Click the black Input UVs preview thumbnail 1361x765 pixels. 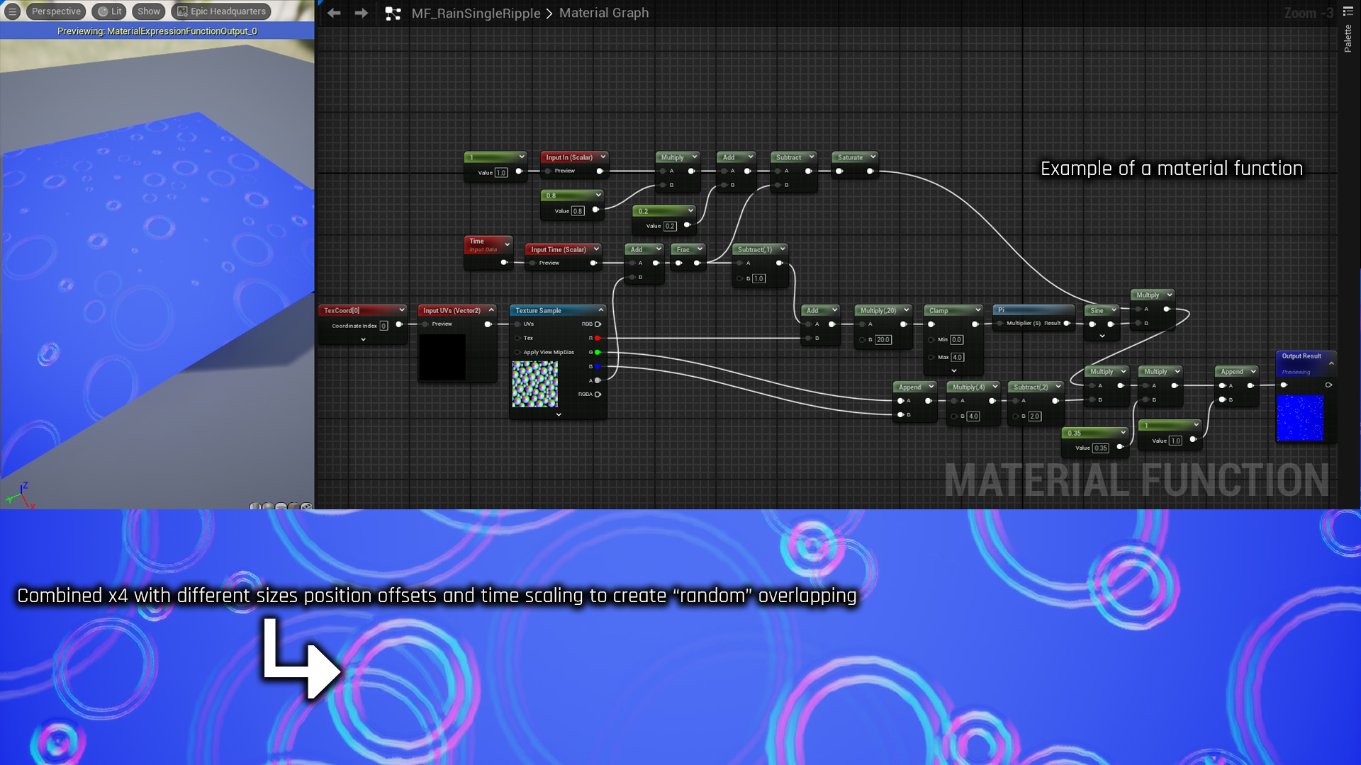[442, 357]
